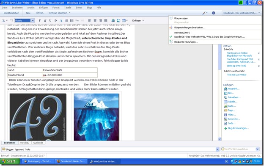Delete draft 'YouTube: Rating und Titel' with X
The image size is (264, 166).
(259, 59)
